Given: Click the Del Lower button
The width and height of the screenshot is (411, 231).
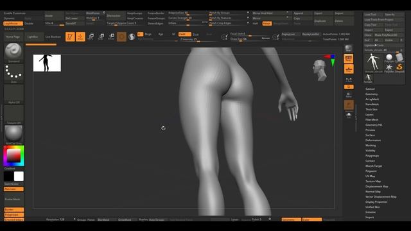Looking at the screenshot, I should click(x=74, y=19).
